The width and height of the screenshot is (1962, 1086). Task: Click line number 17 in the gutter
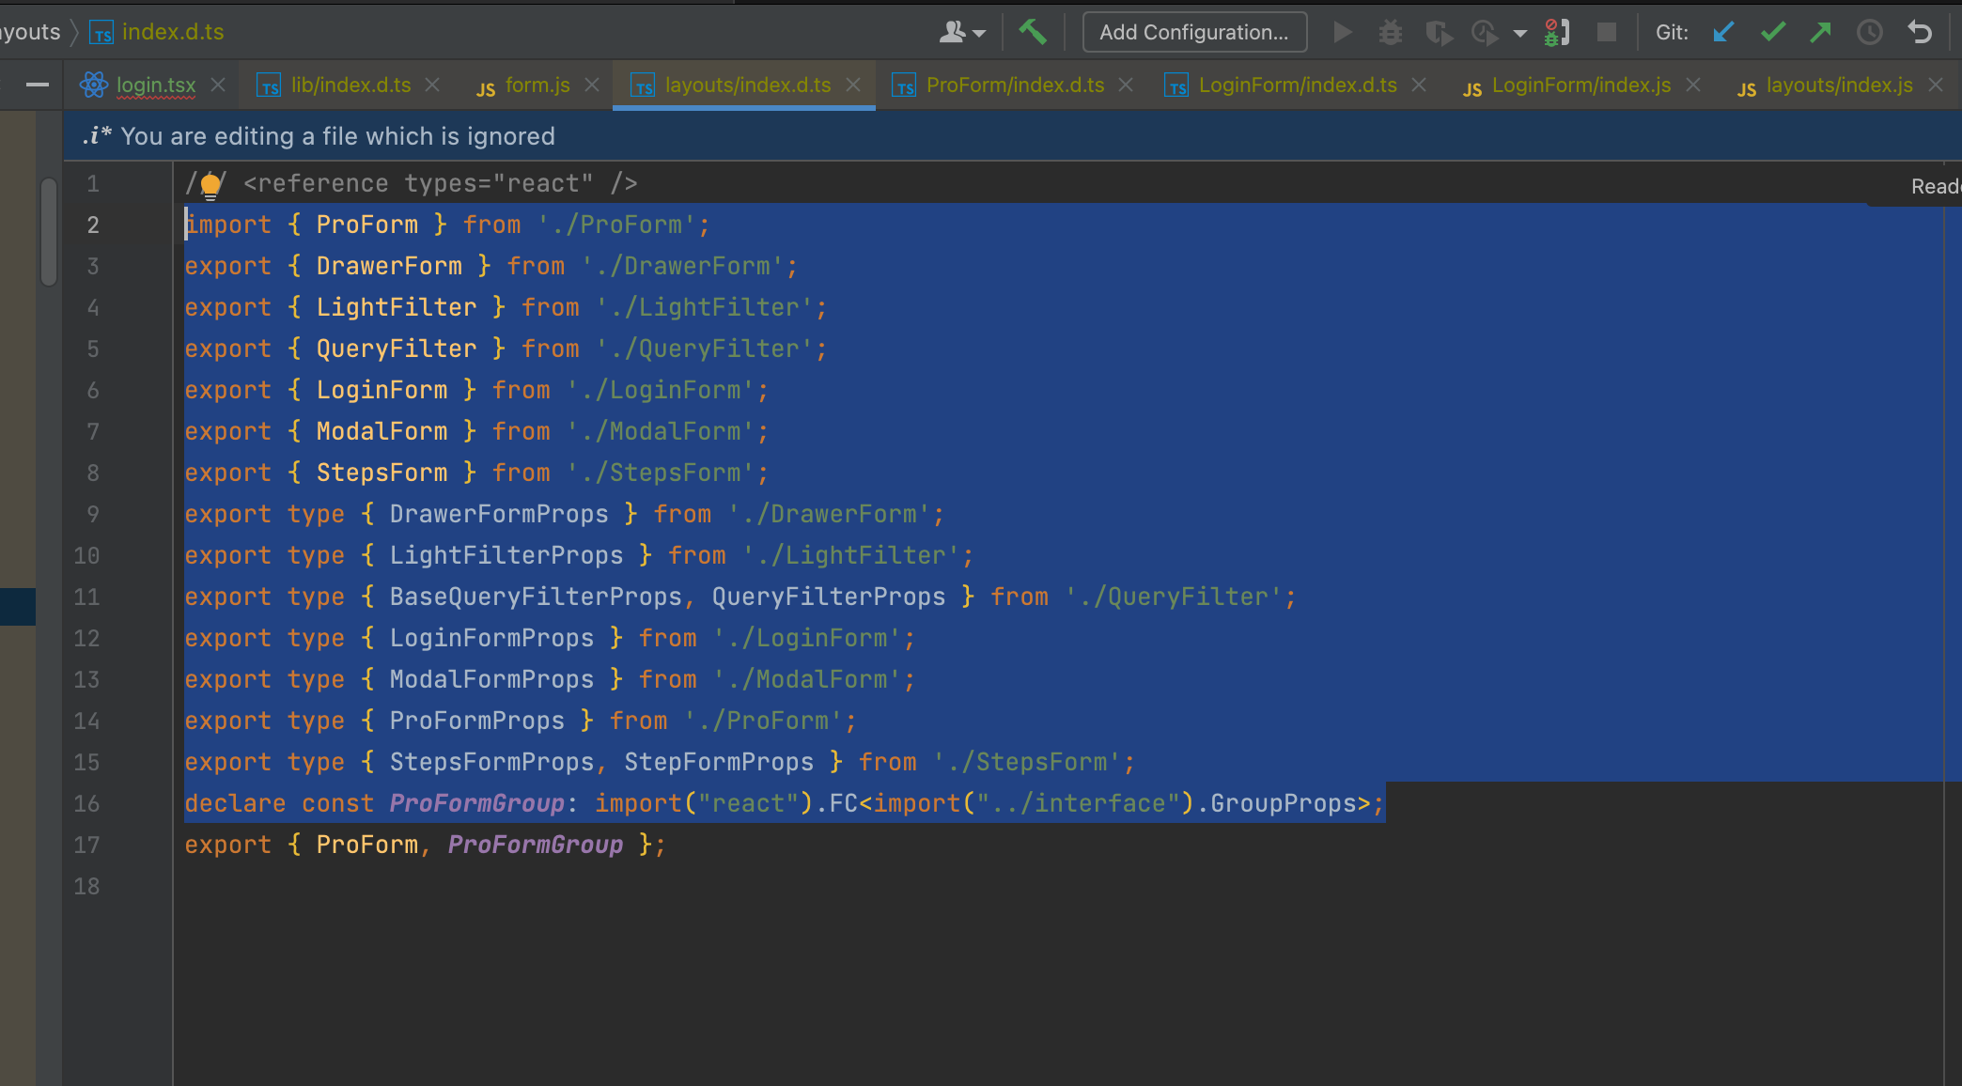86,845
